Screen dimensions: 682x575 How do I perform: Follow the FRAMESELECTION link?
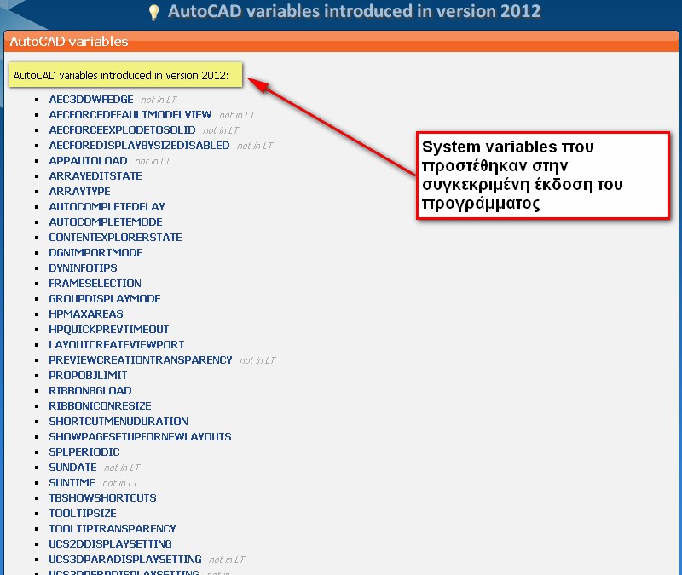[x=95, y=284]
